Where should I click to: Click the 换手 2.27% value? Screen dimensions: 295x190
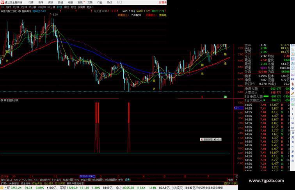point(263,76)
